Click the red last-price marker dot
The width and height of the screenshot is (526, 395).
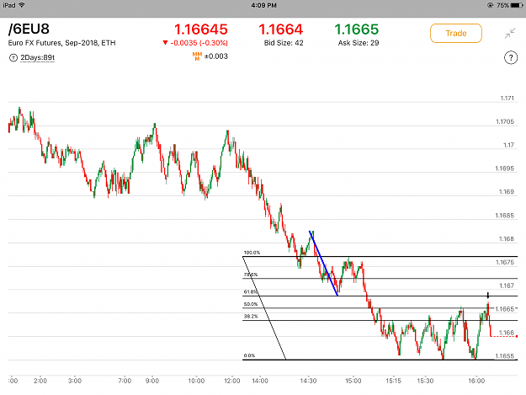pyautogui.click(x=517, y=336)
